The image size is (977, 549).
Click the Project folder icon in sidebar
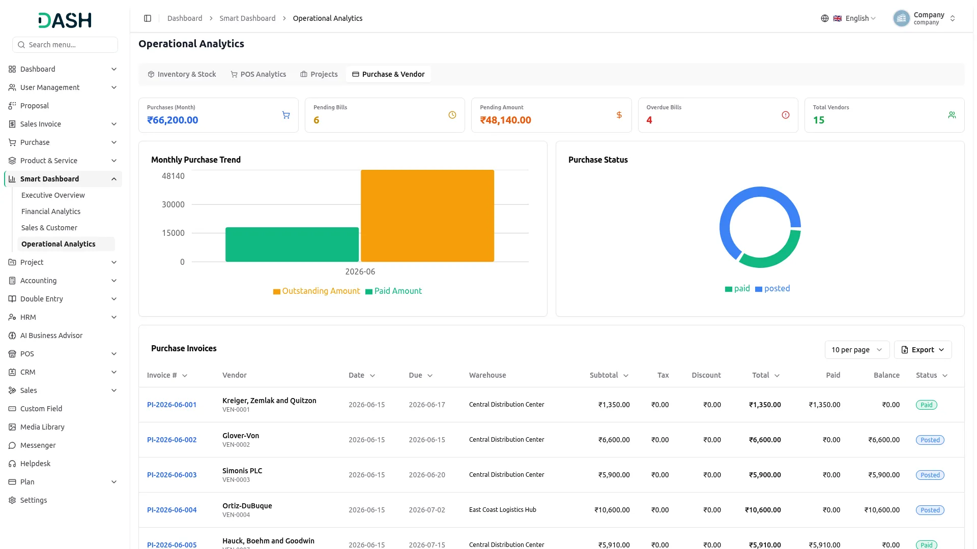[x=12, y=262]
